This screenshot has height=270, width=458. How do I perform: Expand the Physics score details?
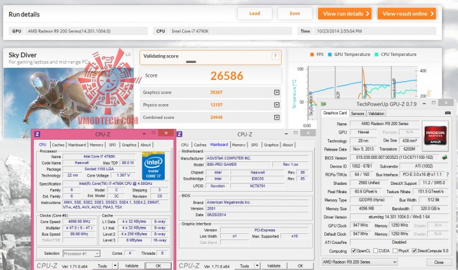click(x=277, y=105)
